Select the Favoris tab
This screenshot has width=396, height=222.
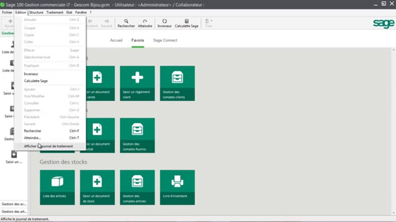click(138, 40)
